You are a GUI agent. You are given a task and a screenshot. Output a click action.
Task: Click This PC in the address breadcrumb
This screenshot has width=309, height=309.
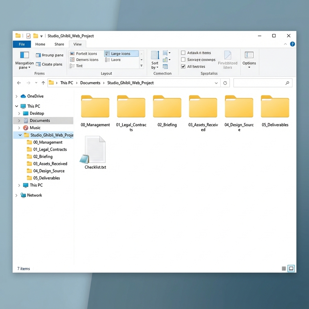(x=67, y=83)
